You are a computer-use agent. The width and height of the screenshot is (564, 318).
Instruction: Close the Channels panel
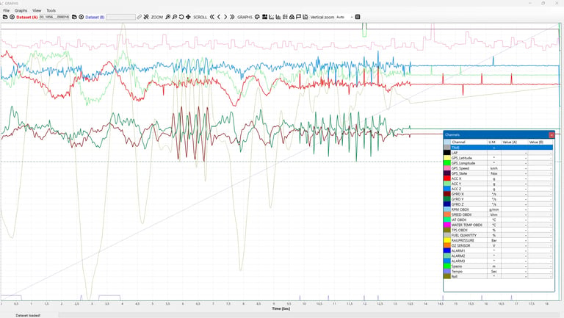coord(552,135)
